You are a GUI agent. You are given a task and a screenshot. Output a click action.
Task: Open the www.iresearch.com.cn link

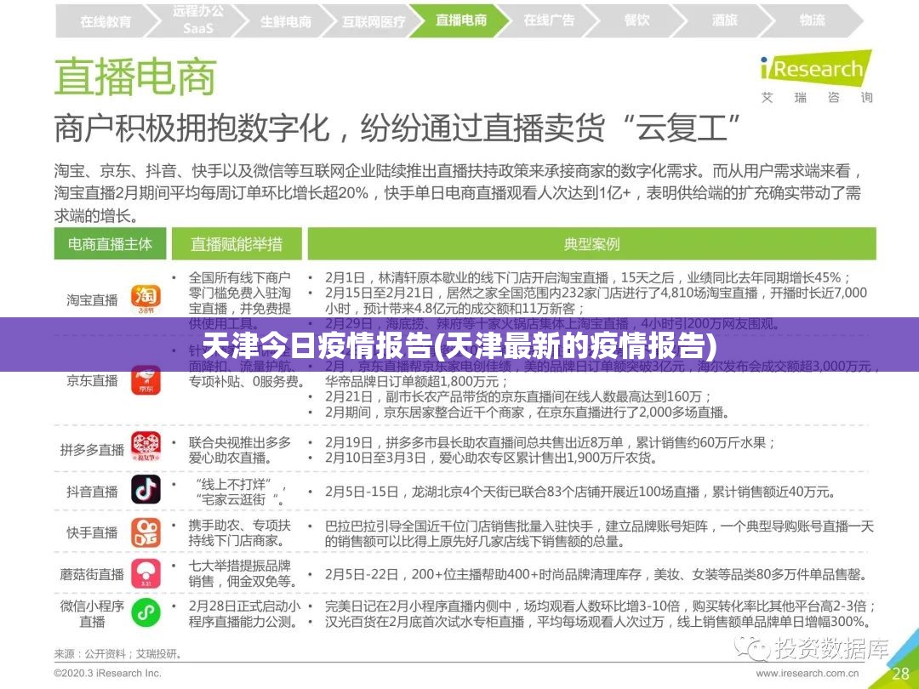pyautogui.click(x=808, y=673)
